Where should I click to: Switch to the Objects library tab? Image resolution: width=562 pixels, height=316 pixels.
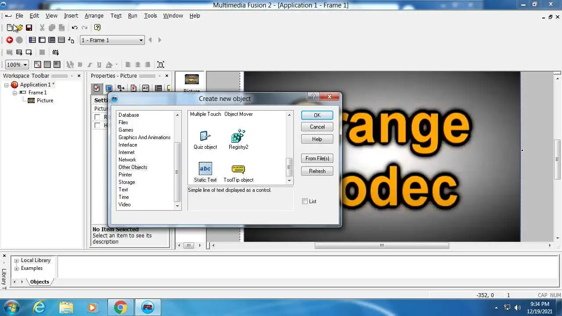click(x=40, y=282)
